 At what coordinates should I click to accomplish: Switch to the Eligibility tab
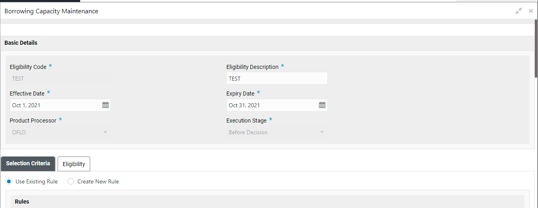[x=74, y=164]
